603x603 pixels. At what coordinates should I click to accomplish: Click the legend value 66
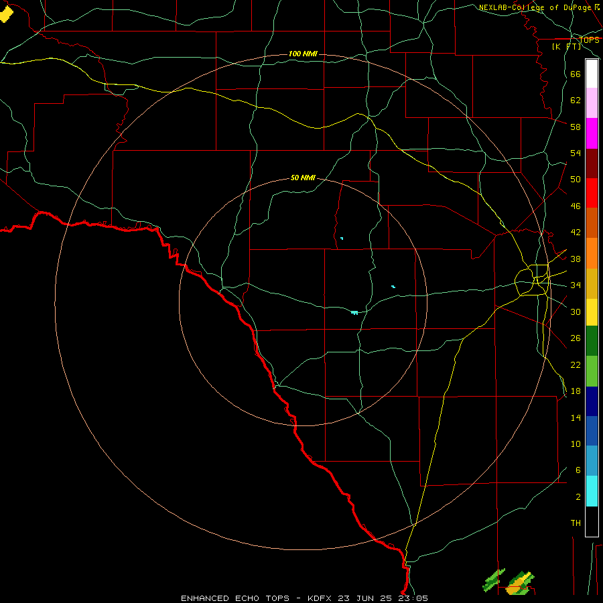point(576,74)
